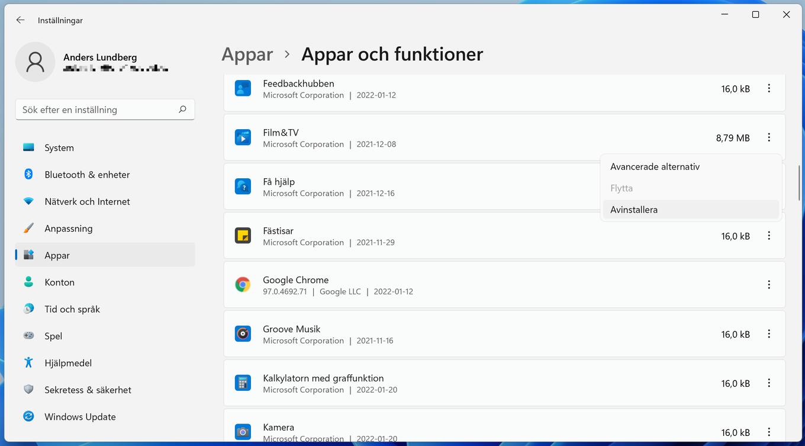
Task: Click the Inställningar window title
Action: (x=60, y=20)
